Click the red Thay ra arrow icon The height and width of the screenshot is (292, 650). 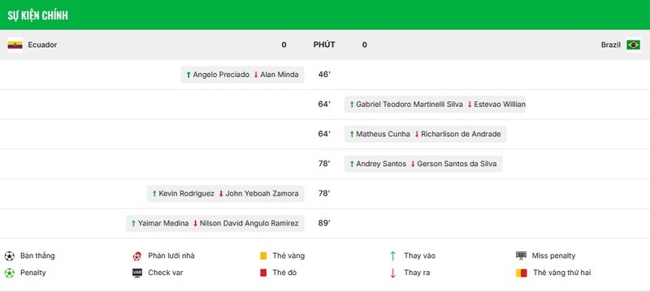(392, 273)
